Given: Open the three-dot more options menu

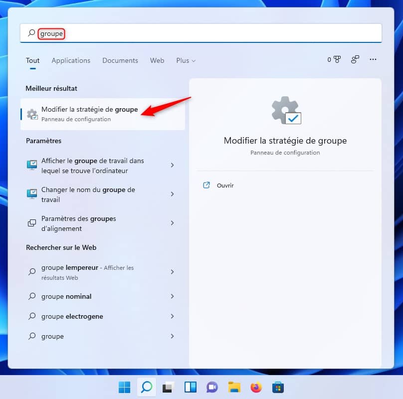Looking at the screenshot, I should pos(373,59).
